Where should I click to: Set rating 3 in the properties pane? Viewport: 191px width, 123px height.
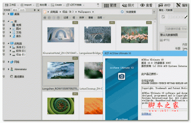176,17
